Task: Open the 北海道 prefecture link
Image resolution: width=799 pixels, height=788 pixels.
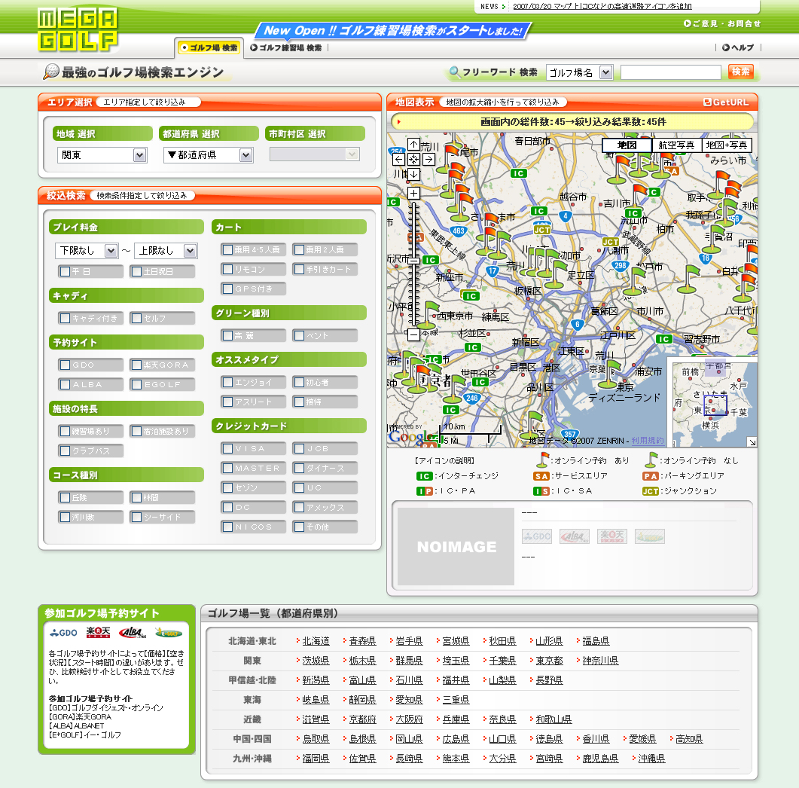Action: point(316,641)
